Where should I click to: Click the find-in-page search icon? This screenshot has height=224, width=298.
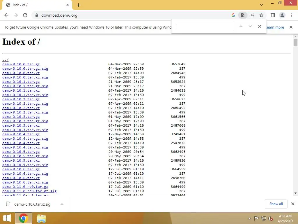coord(243,15)
